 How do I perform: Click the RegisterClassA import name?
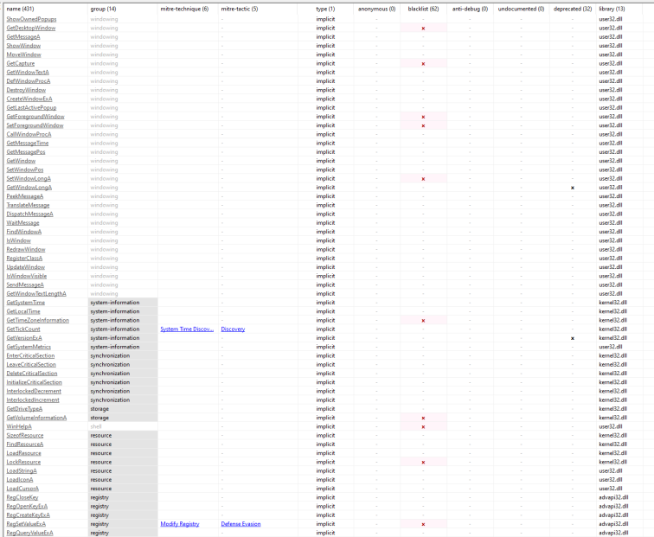coord(24,258)
